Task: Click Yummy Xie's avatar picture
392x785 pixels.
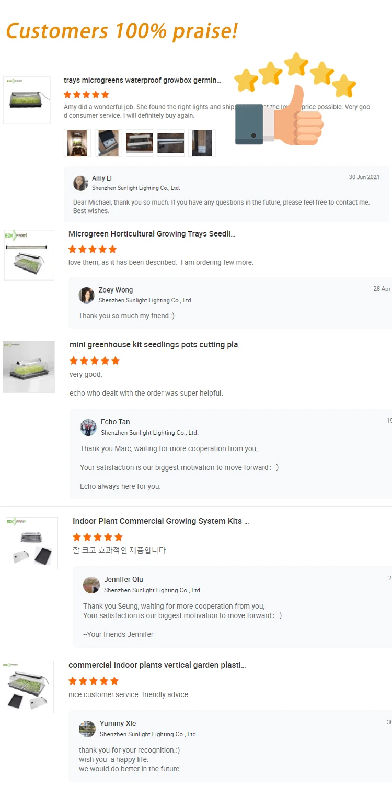Action: click(87, 729)
